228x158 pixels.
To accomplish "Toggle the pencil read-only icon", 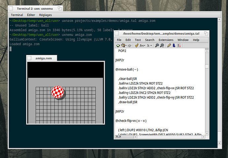I will [169, 46].
